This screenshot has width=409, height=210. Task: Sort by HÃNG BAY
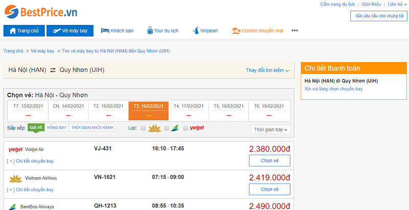click(57, 127)
